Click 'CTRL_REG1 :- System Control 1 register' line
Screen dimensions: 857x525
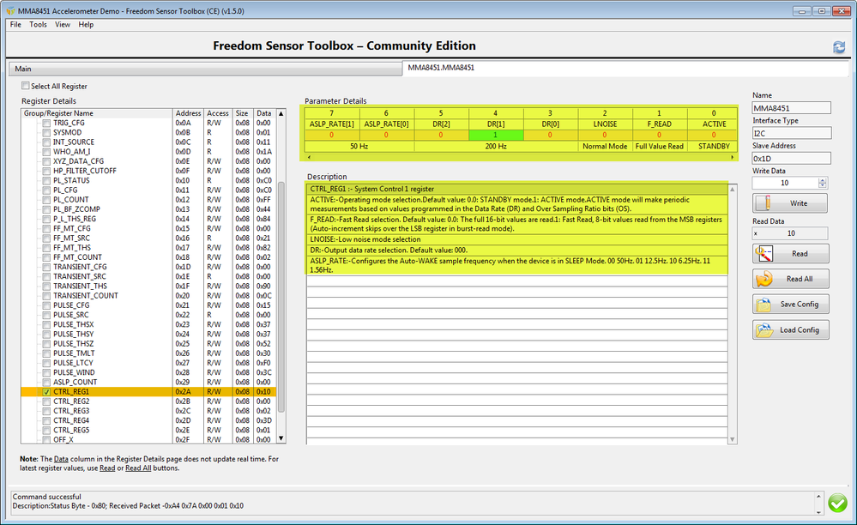pyautogui.click(x=517, y=189)
